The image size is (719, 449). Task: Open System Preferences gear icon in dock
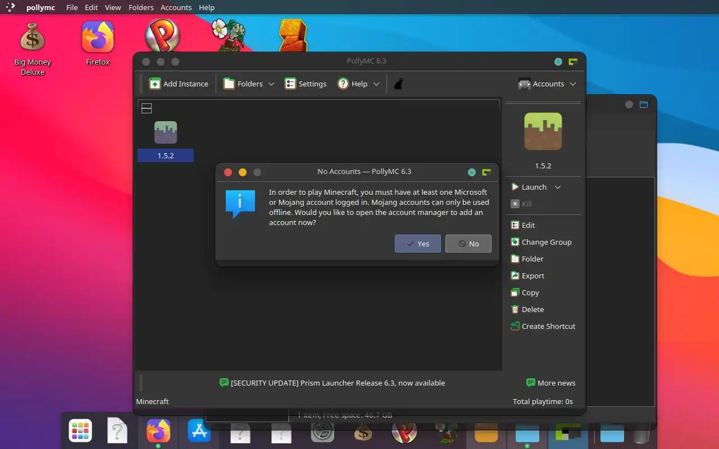tap(322, 432)
